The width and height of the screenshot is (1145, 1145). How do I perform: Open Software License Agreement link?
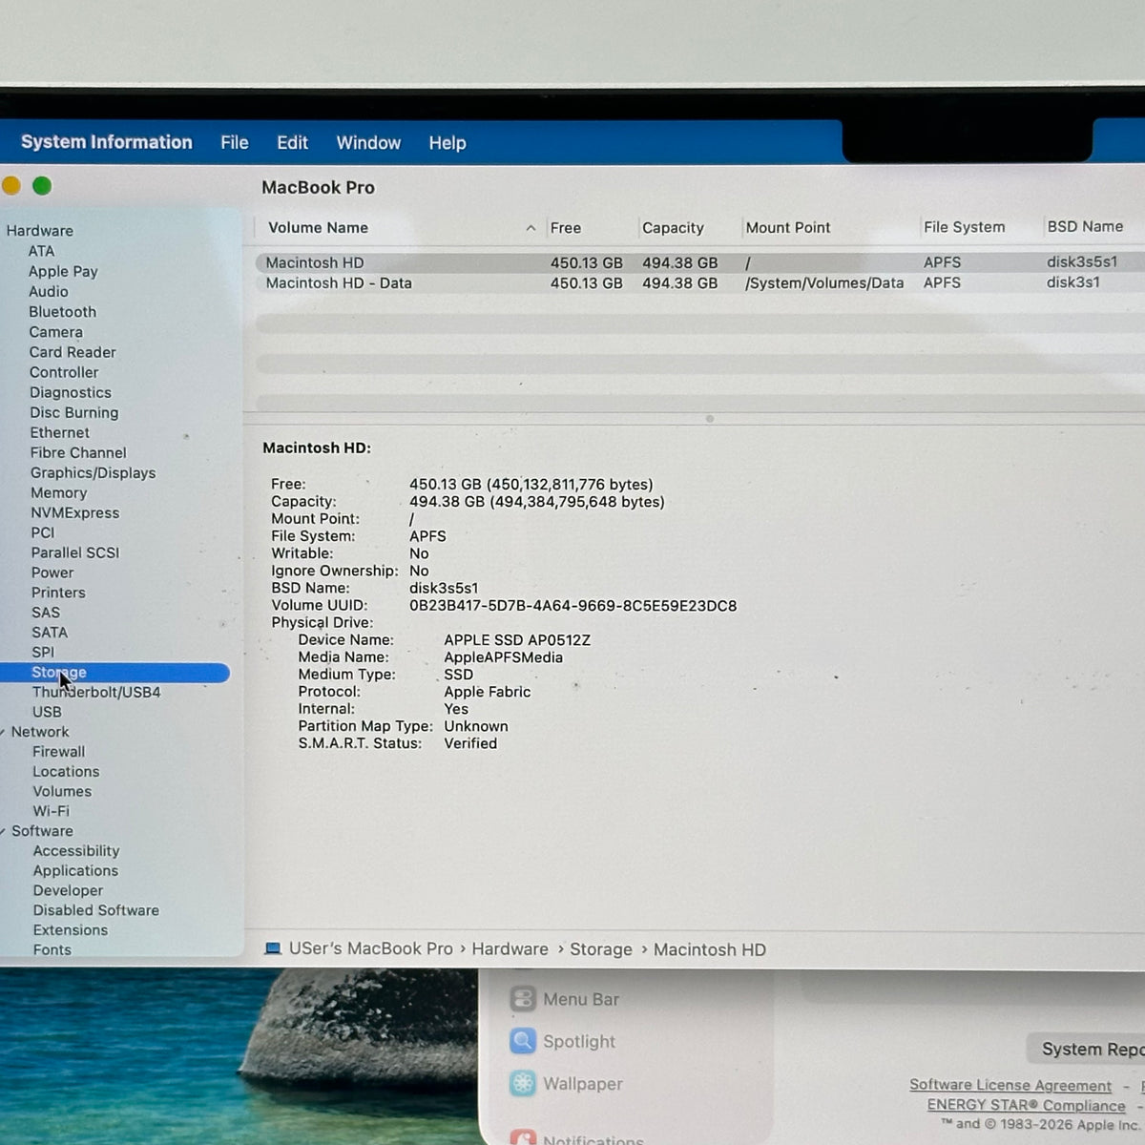coord(1010,1085)
